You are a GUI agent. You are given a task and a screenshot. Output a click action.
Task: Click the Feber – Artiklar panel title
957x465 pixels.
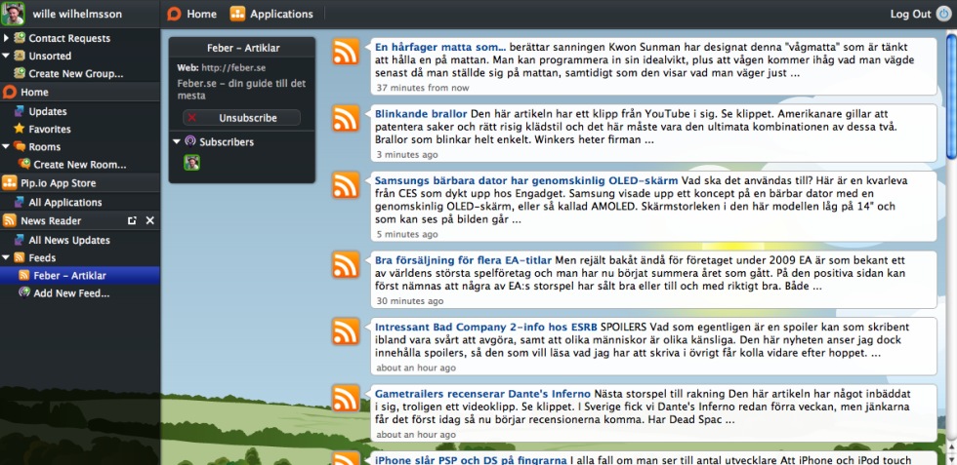coord(242,48)
